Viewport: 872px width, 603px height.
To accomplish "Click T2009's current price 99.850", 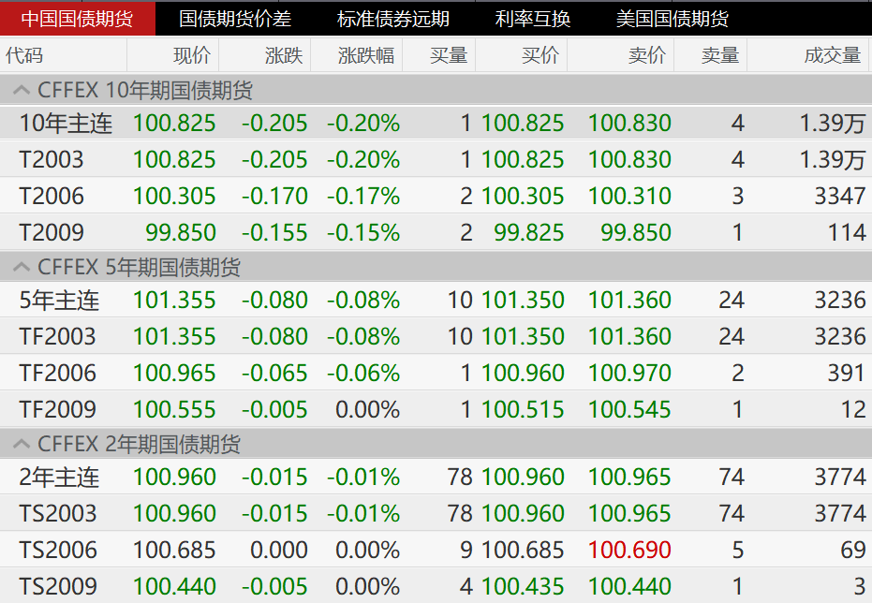I will 181,232.
